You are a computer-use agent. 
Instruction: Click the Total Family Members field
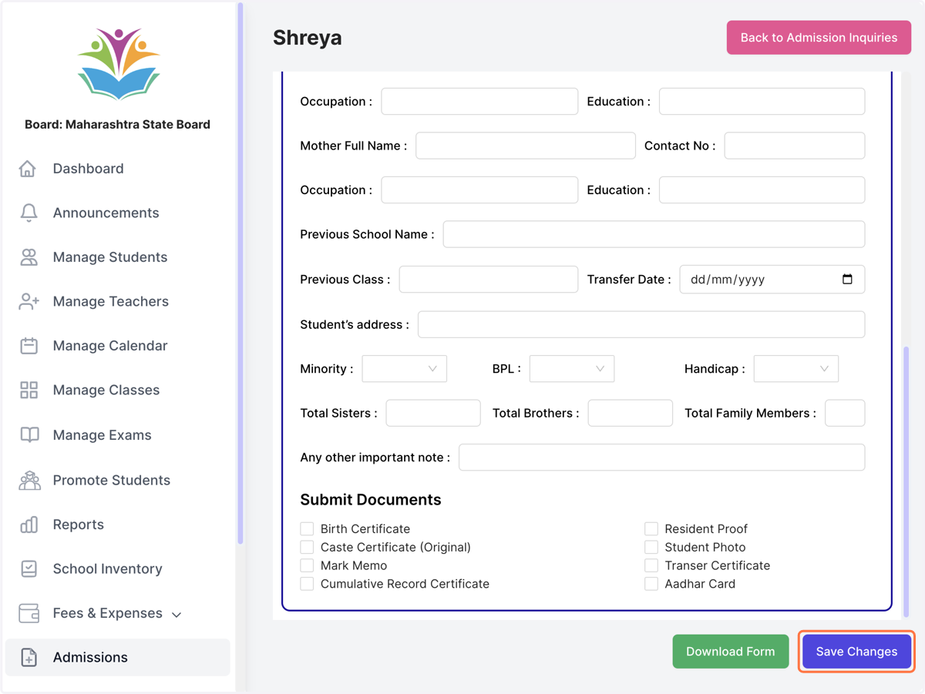845,414
